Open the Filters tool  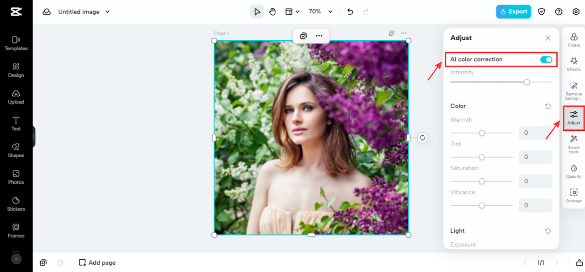pyautogui.click(x=574, y=40)
